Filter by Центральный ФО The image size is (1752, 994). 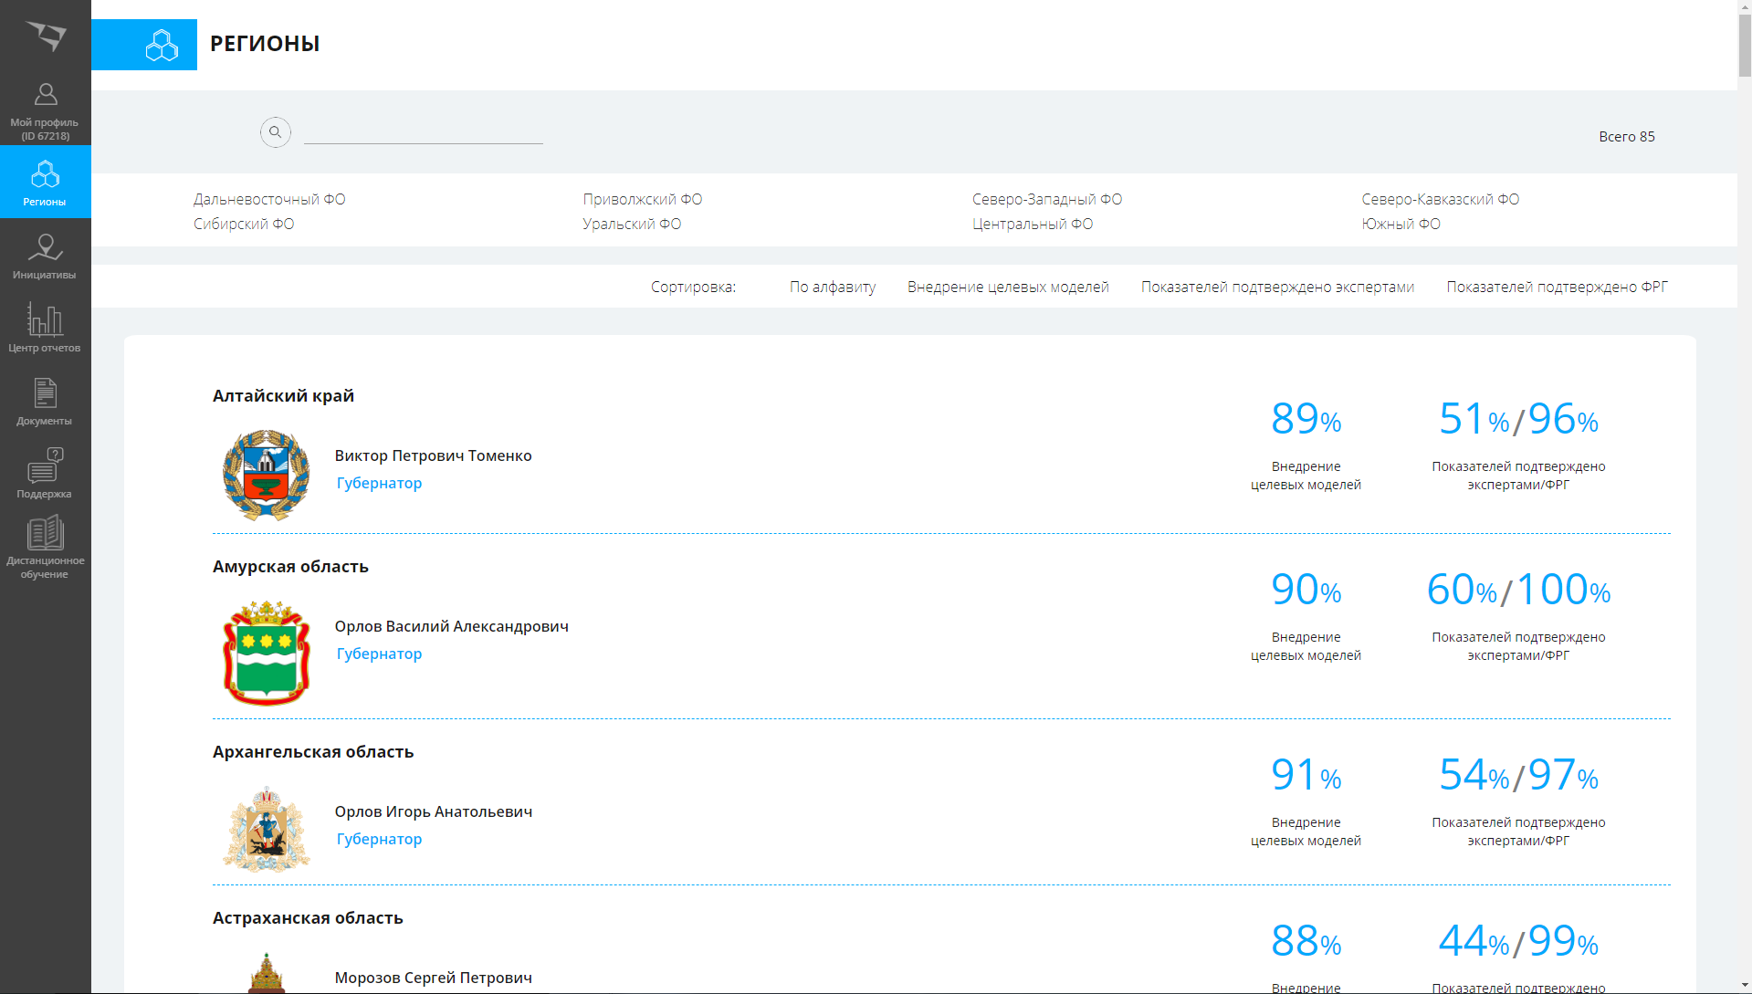click(x=1032, y=224)
